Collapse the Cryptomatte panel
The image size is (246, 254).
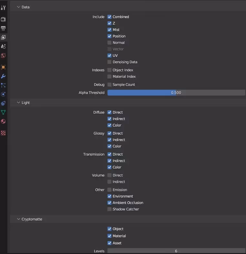18,219
